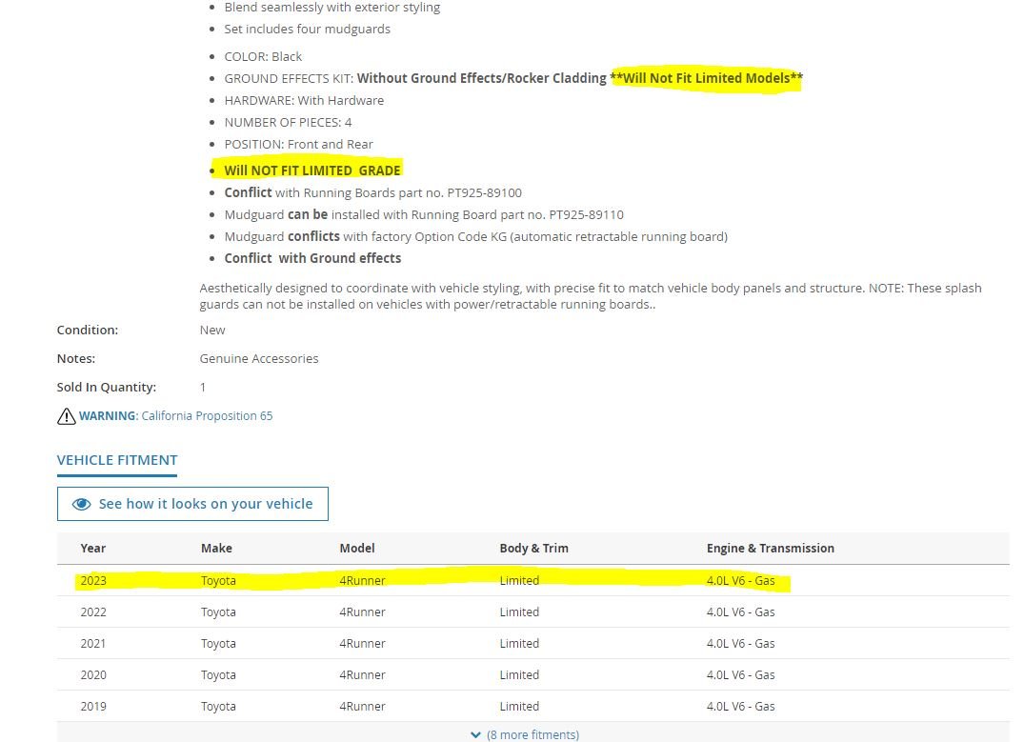
Task: Click the Condition label
Action: click(x=88, y=330)
